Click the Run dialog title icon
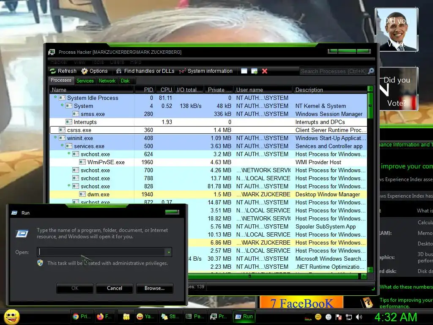The width and height of the screenshot is (433, 325). pyautogui.click(x=14, y=212)
